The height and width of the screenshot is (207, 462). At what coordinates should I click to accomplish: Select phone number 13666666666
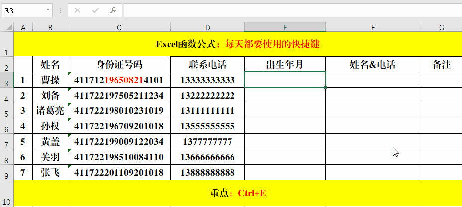tap(208, 157)
